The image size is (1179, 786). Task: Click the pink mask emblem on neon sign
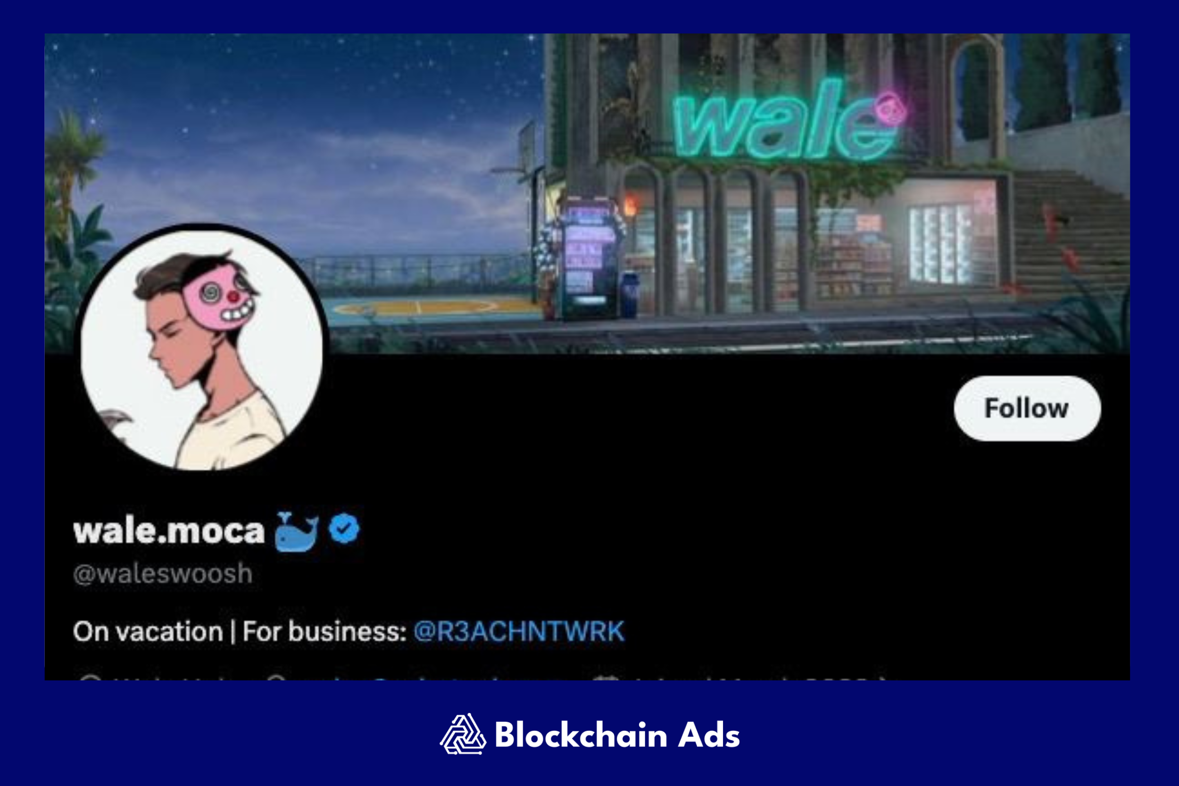click(x=890, y=108)
